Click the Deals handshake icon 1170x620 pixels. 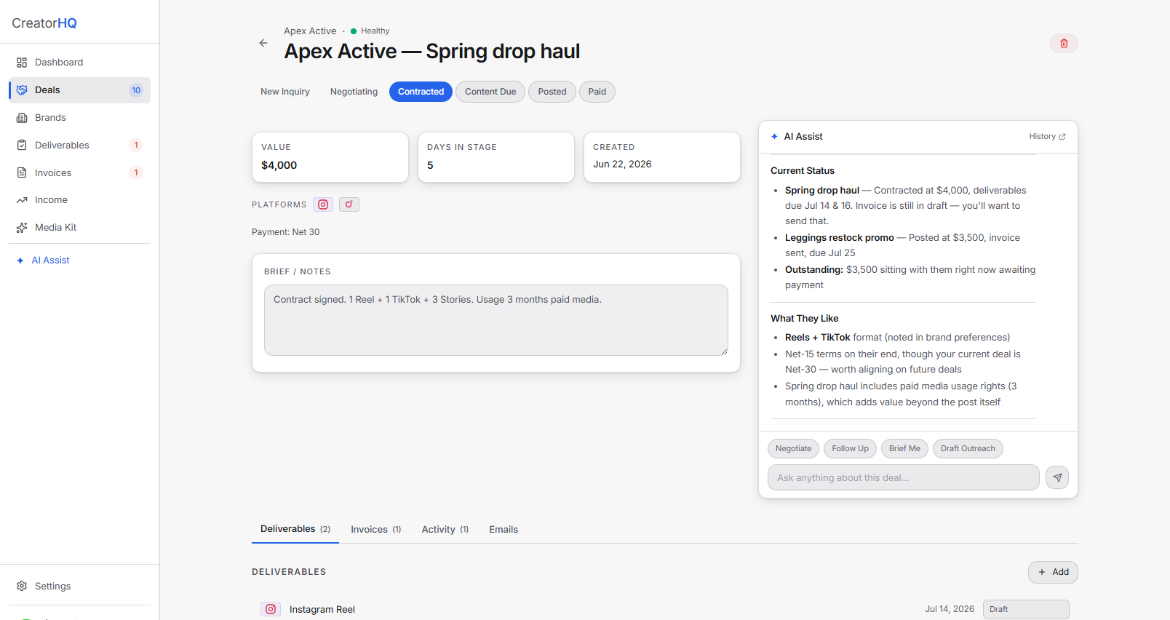click(x=22, y=90)
